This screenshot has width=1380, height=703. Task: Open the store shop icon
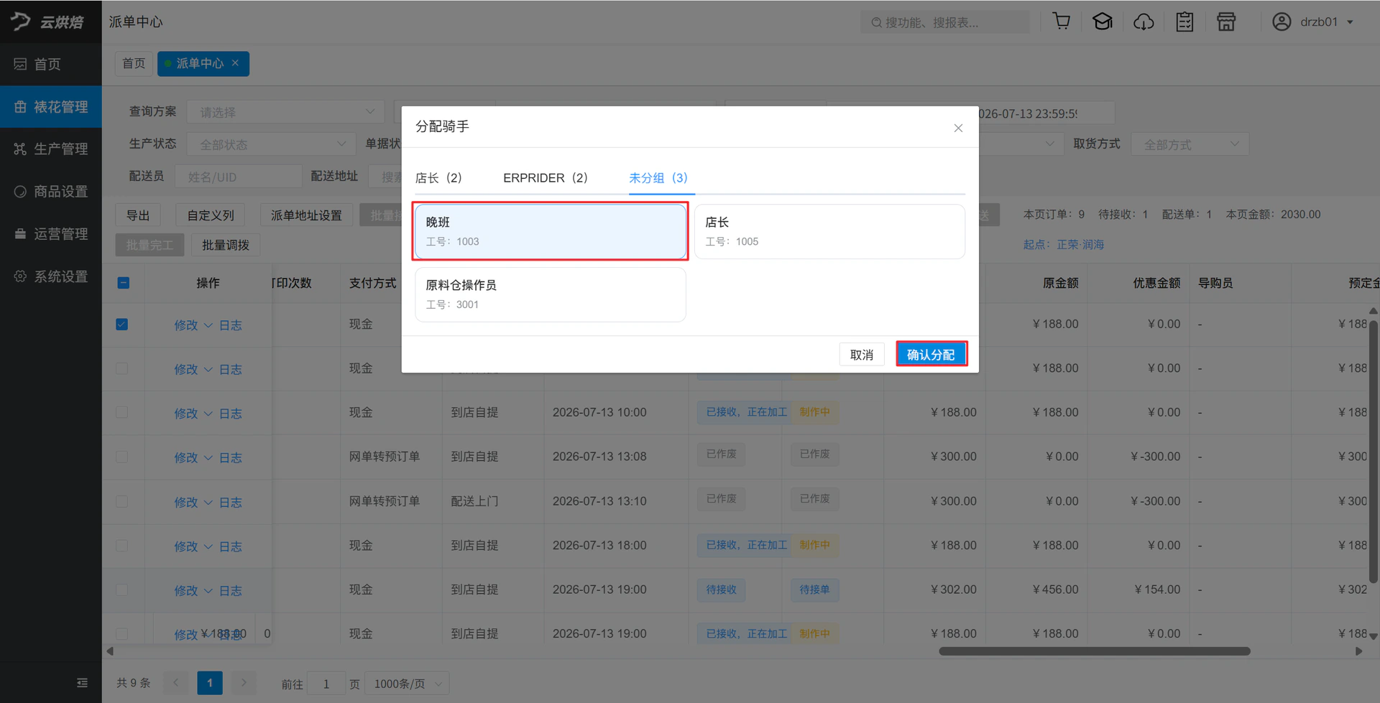(1226, 22)
